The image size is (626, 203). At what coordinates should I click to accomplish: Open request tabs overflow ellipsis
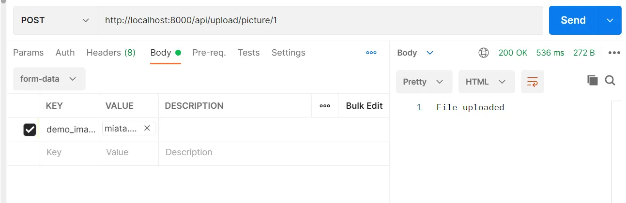371,53
